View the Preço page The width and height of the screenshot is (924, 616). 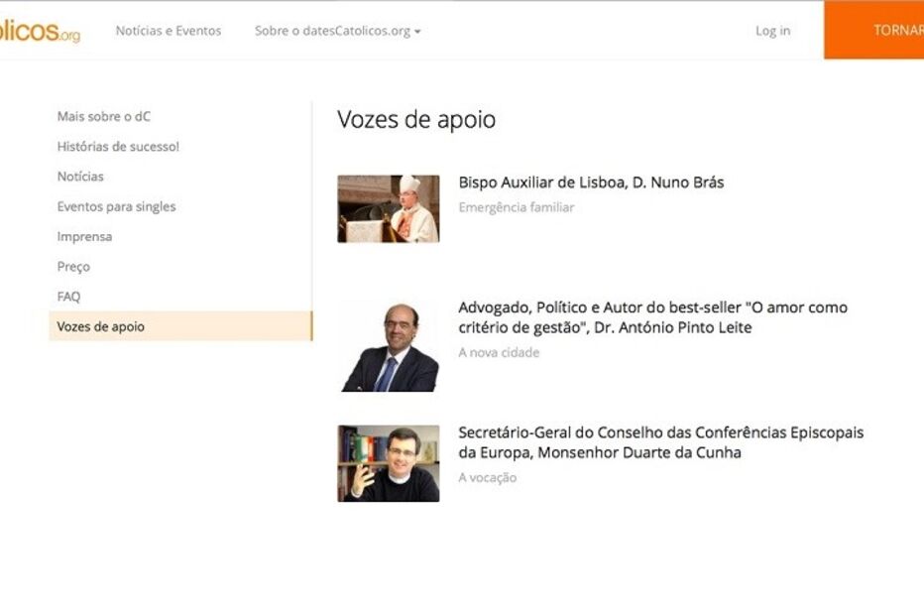coord(73,266)
